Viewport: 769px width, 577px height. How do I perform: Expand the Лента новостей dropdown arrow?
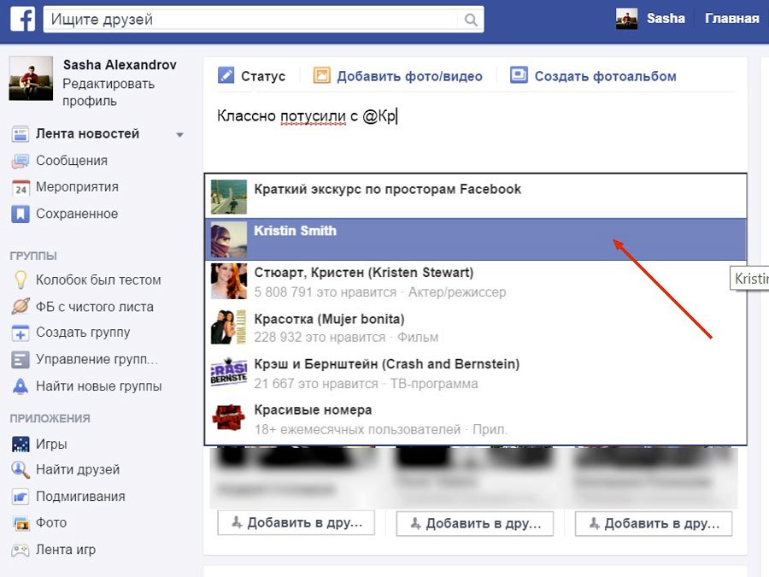(x=179, y=134)
